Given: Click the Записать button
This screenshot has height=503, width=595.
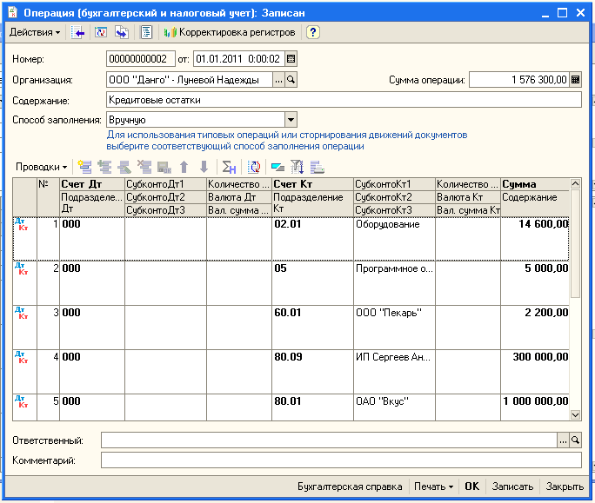Looking at the screenshot, I should (x=512, y=486).
